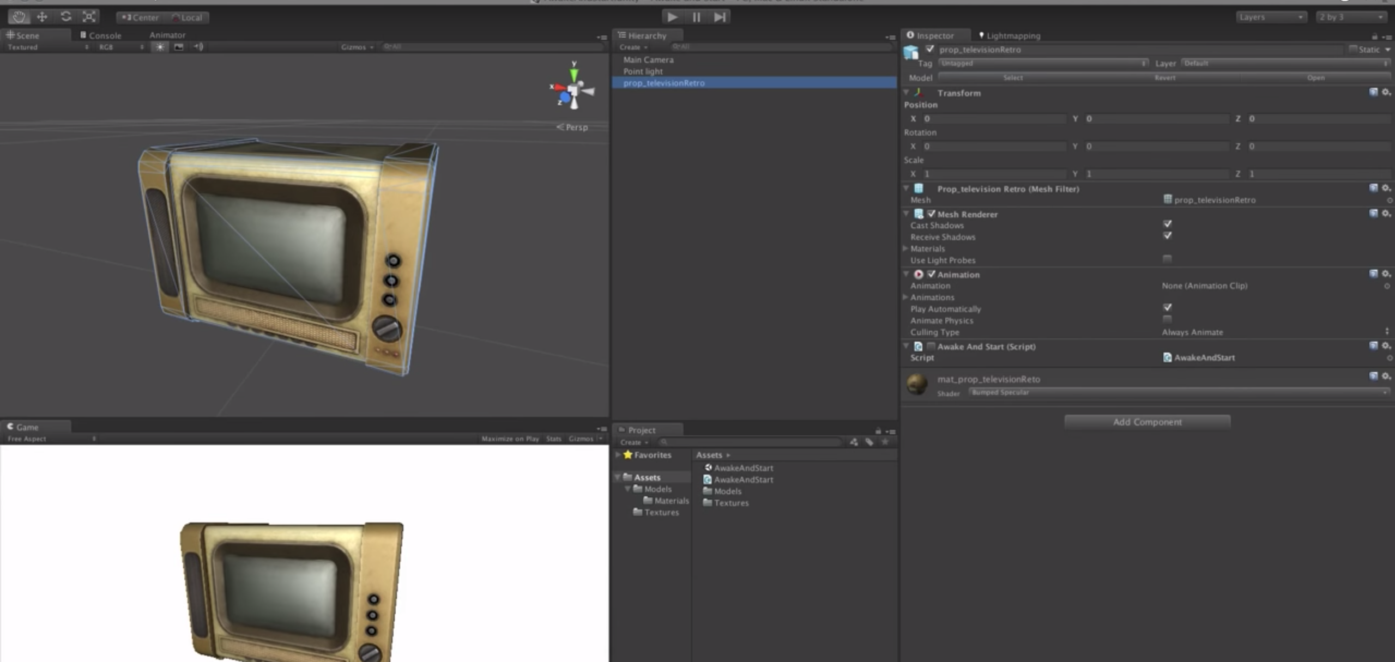Viewport: 1395px width, 662px height.
Task: Open Transform component gear menu
Action: click(1386, 92)
